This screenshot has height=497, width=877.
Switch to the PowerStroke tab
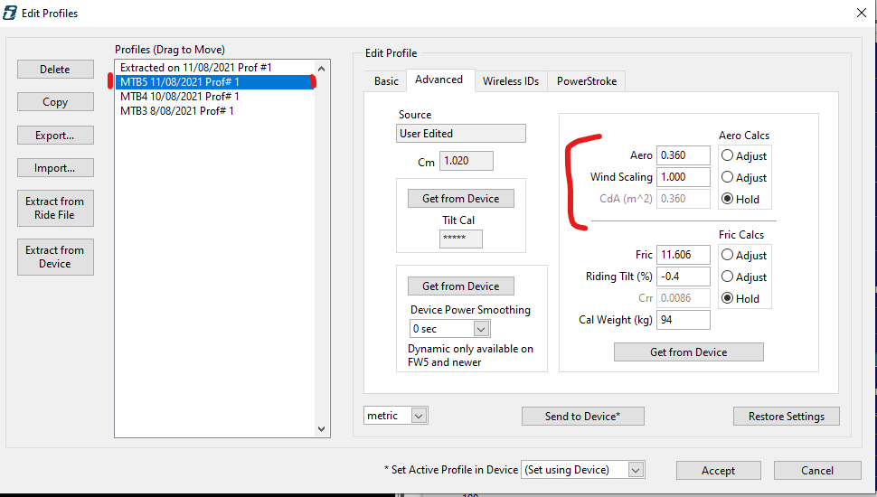[587, 81]
